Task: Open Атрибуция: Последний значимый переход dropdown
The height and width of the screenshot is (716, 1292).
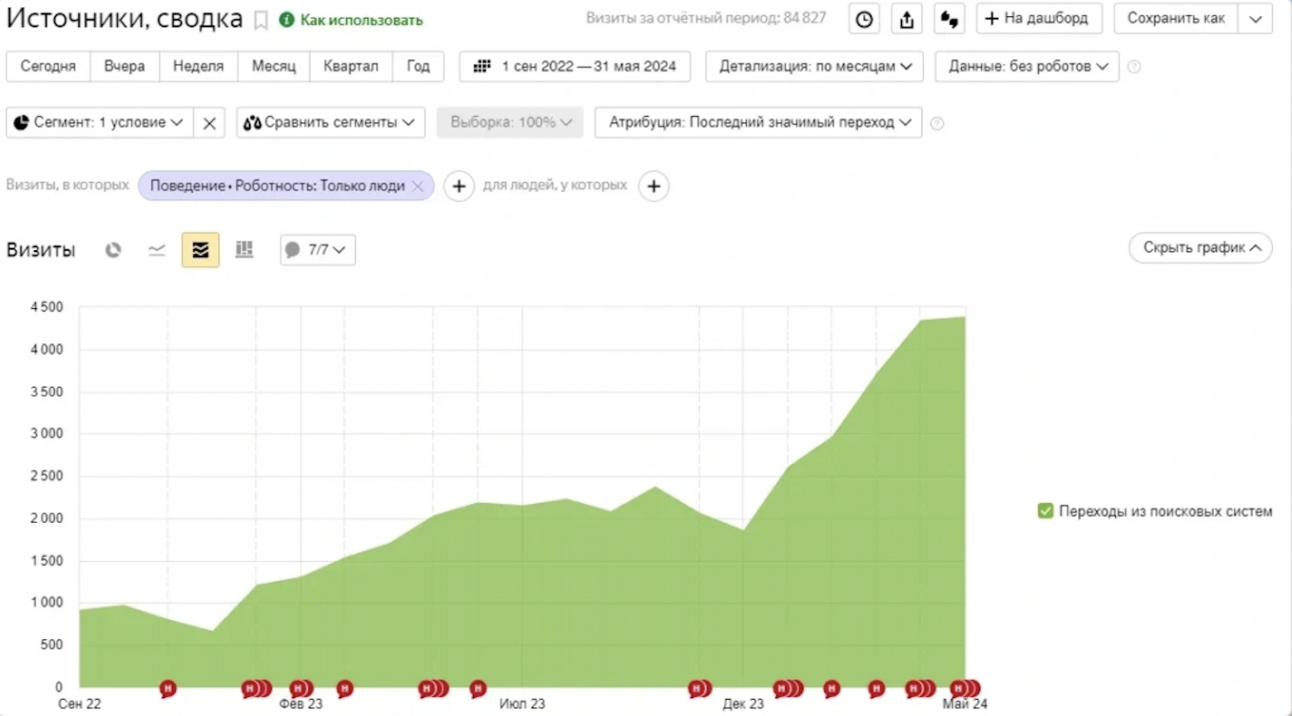Action: [758, 123]
